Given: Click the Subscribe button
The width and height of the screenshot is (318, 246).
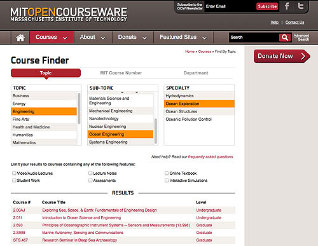Looking at the screenshot, I should pos(267,6).
